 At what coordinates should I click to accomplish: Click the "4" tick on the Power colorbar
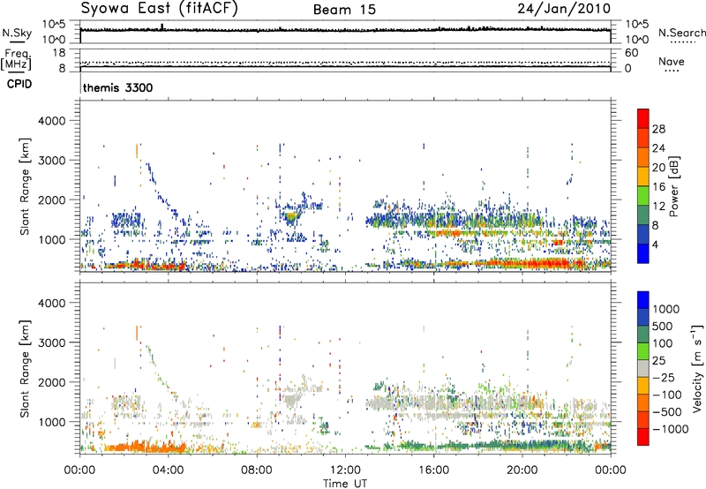click(x=656, y=244)
